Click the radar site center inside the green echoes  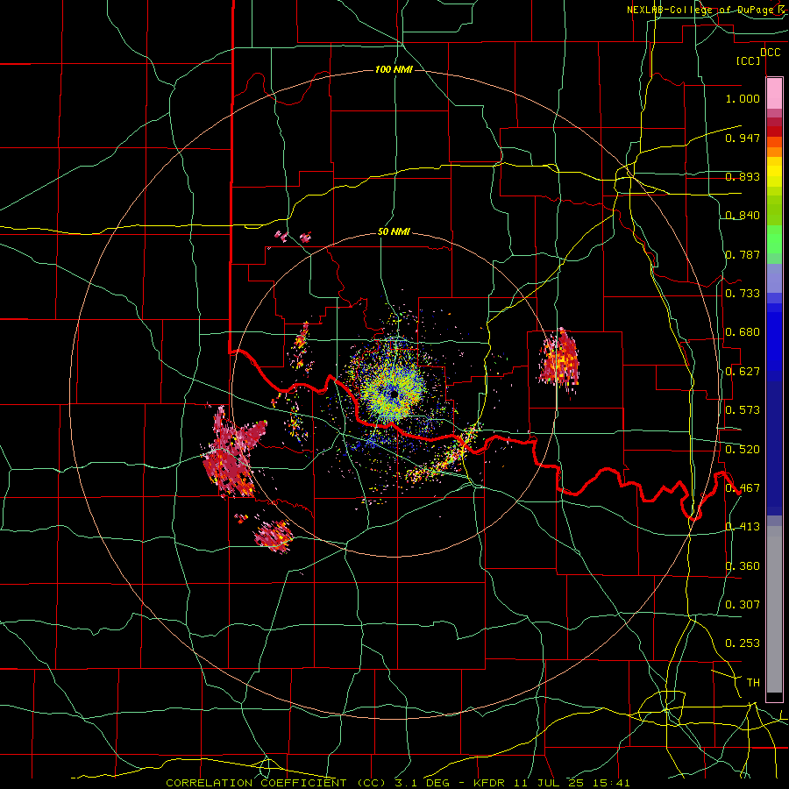tap(394, 395)
